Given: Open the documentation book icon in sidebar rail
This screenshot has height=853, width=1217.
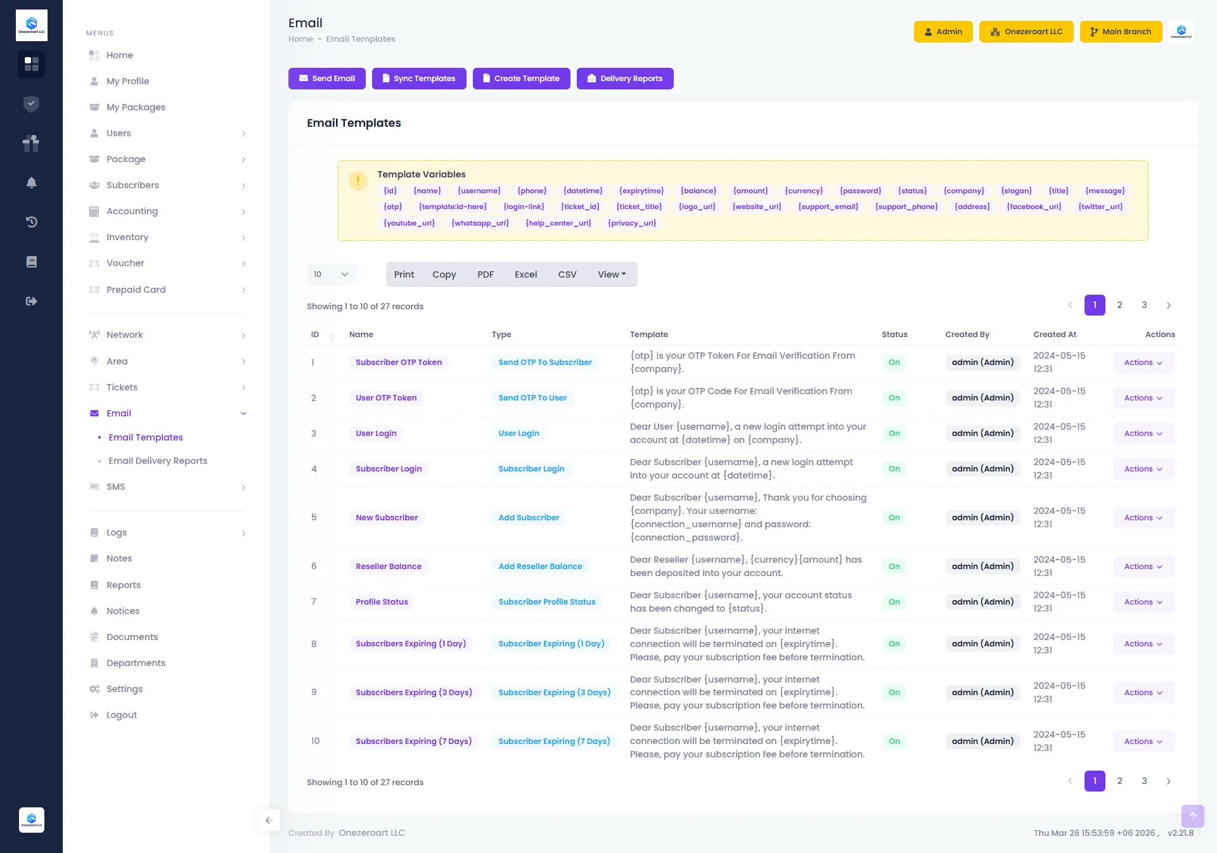Looking at the screenshot, I should point(31,261).
